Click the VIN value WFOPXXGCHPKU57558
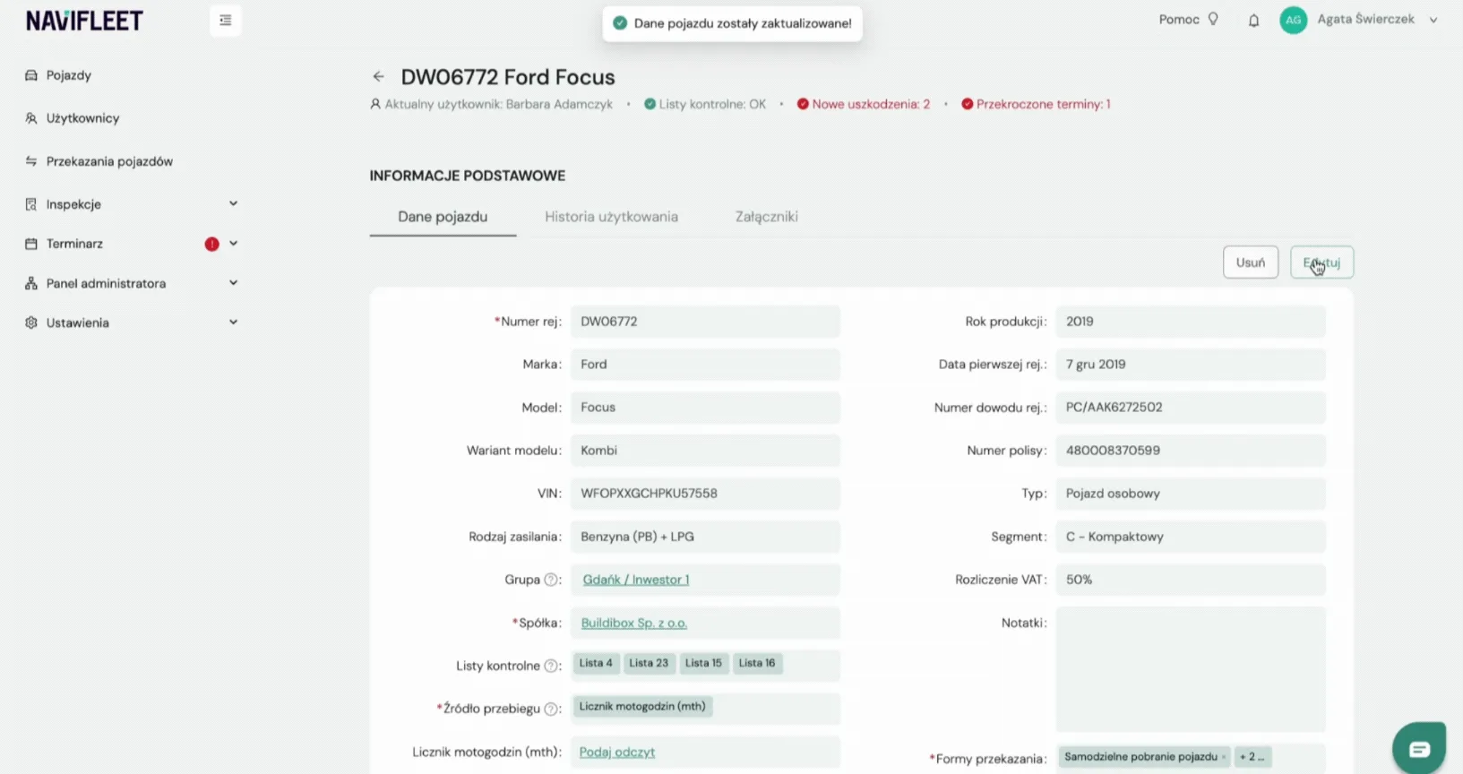This screenshot has width=1463, height=774. click(x=649, y=494)
